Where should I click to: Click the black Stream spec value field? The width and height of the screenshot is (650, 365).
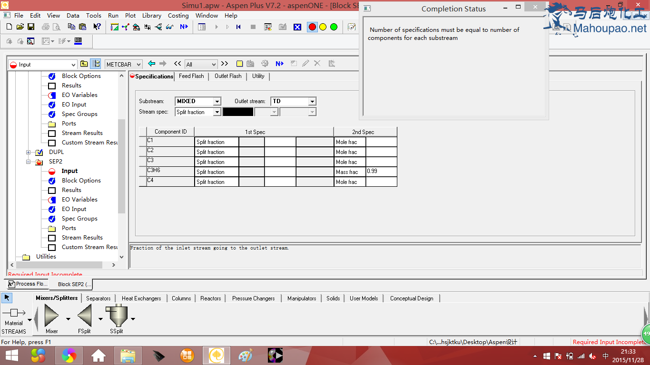(238, 112)
